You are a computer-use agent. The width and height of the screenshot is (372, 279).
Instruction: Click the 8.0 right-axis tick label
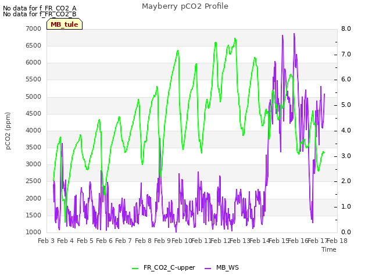coord(346,28)
